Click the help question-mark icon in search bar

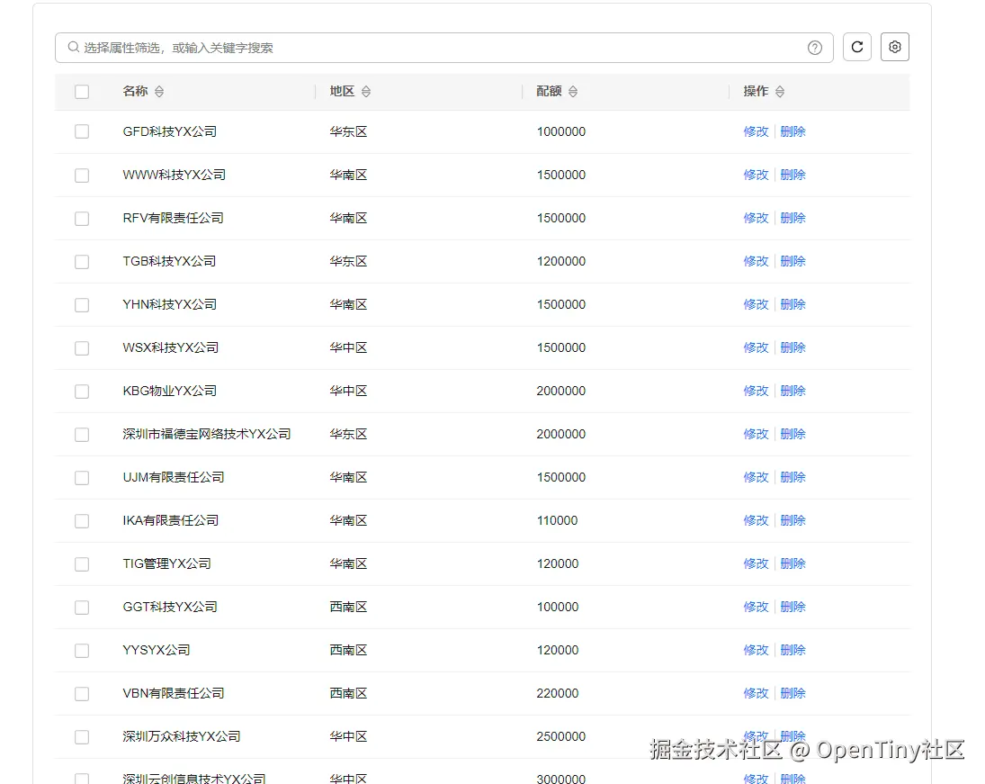814,47
